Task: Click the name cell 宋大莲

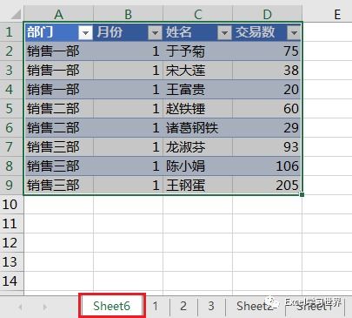Action: (x=197, y=71)
